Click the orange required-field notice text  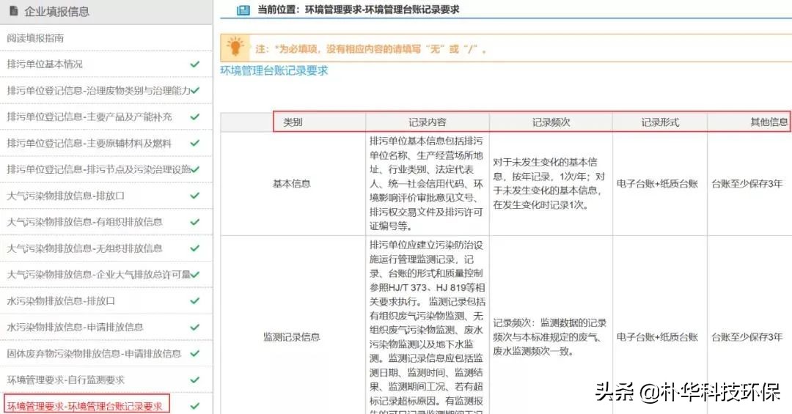tap(371, 49)
